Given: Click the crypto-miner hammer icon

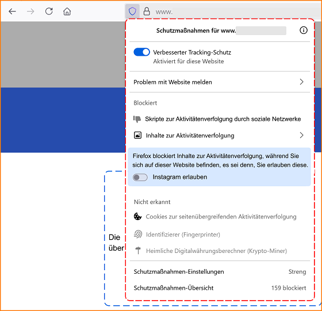Looking at the screenshot, I should click(x=138, y=251).
